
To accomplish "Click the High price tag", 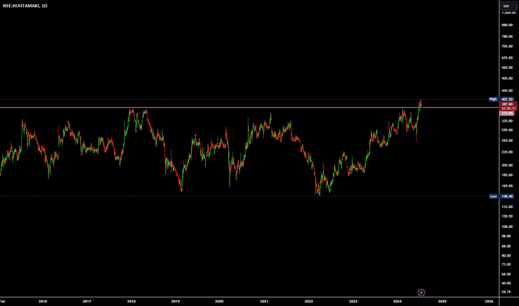I will coord(493,99).
